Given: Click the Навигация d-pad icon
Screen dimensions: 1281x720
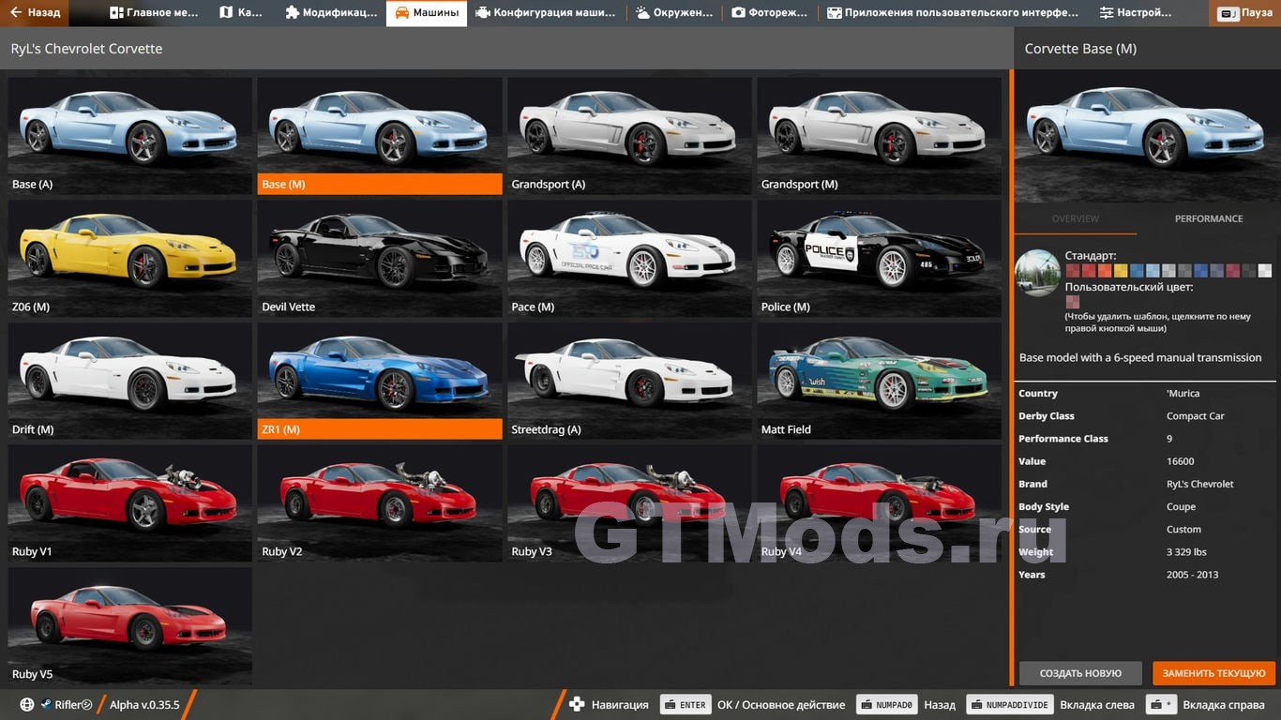Looking at the screenshot, I should [578, 705].
